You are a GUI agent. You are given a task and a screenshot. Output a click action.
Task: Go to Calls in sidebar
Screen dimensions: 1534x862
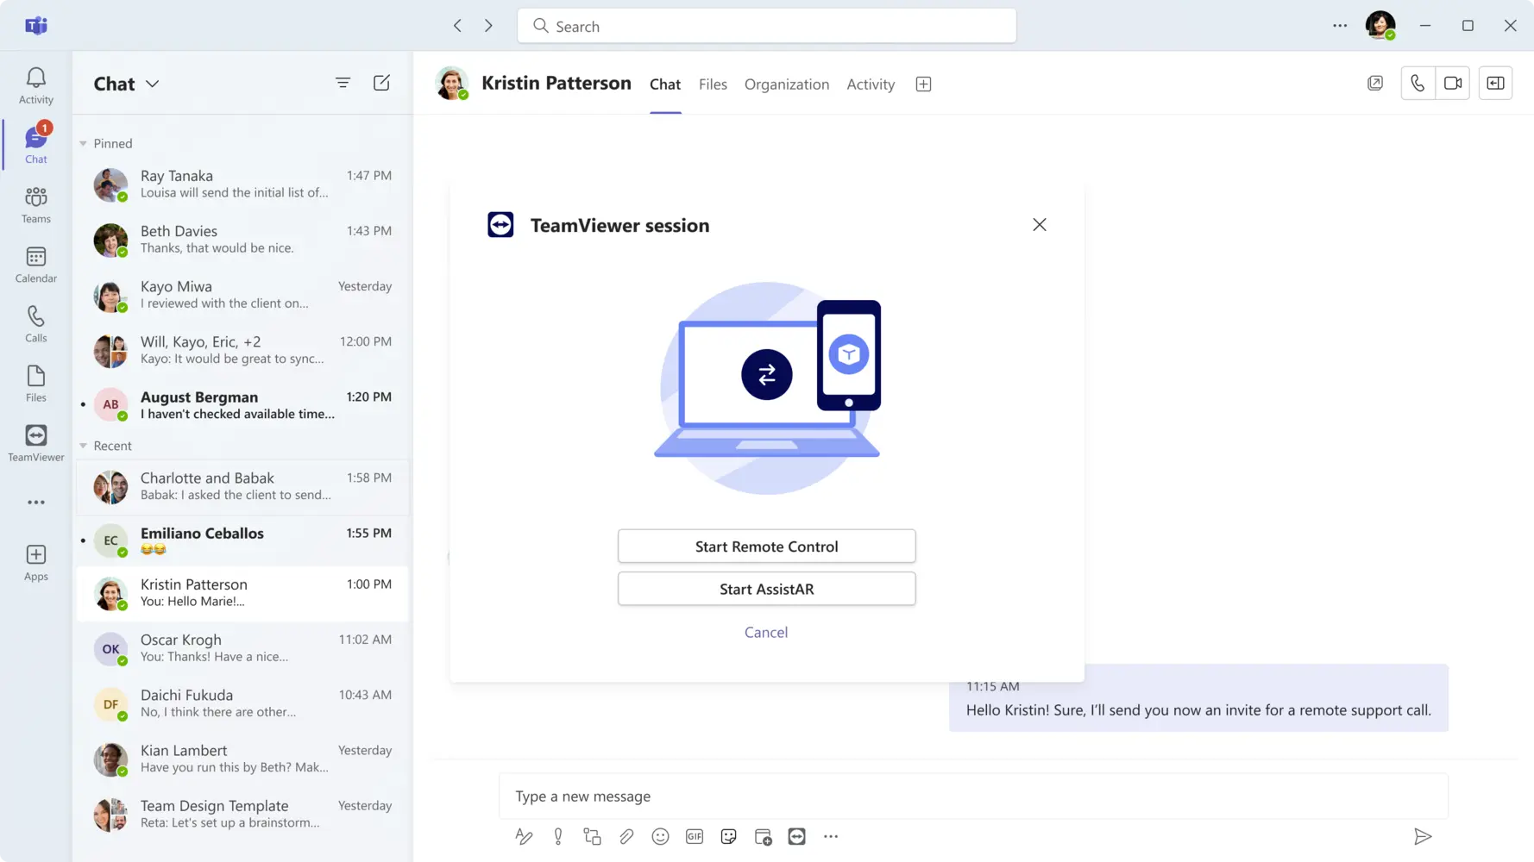[x=35, y=324]
